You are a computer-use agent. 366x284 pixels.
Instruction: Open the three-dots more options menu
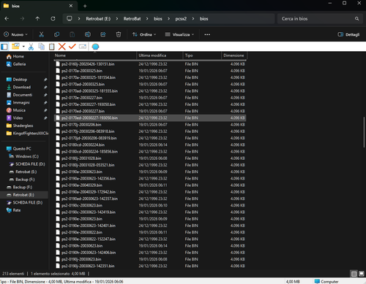click(x=207, y=34)
